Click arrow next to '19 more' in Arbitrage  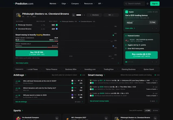click(82, 102)
